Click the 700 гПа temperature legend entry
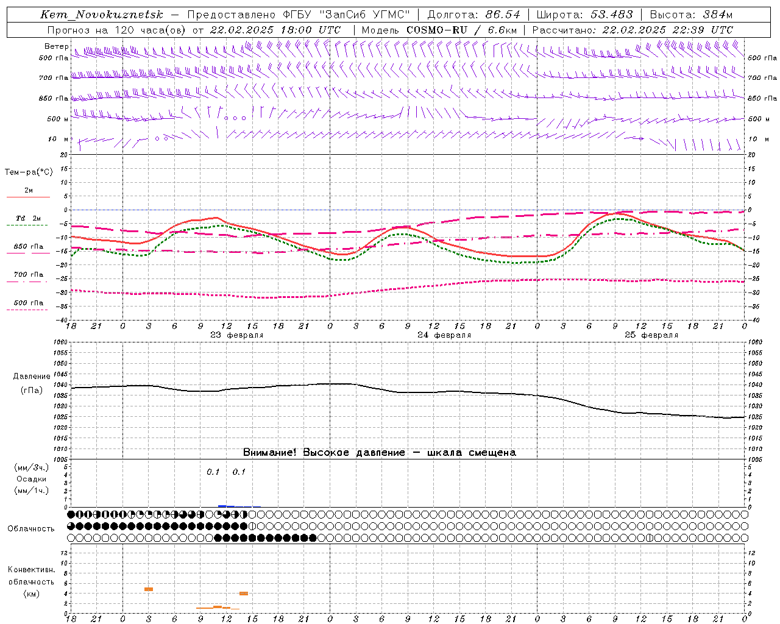 [28, 274]
